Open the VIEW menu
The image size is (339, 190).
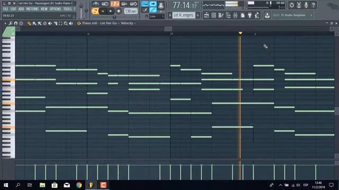44,9
